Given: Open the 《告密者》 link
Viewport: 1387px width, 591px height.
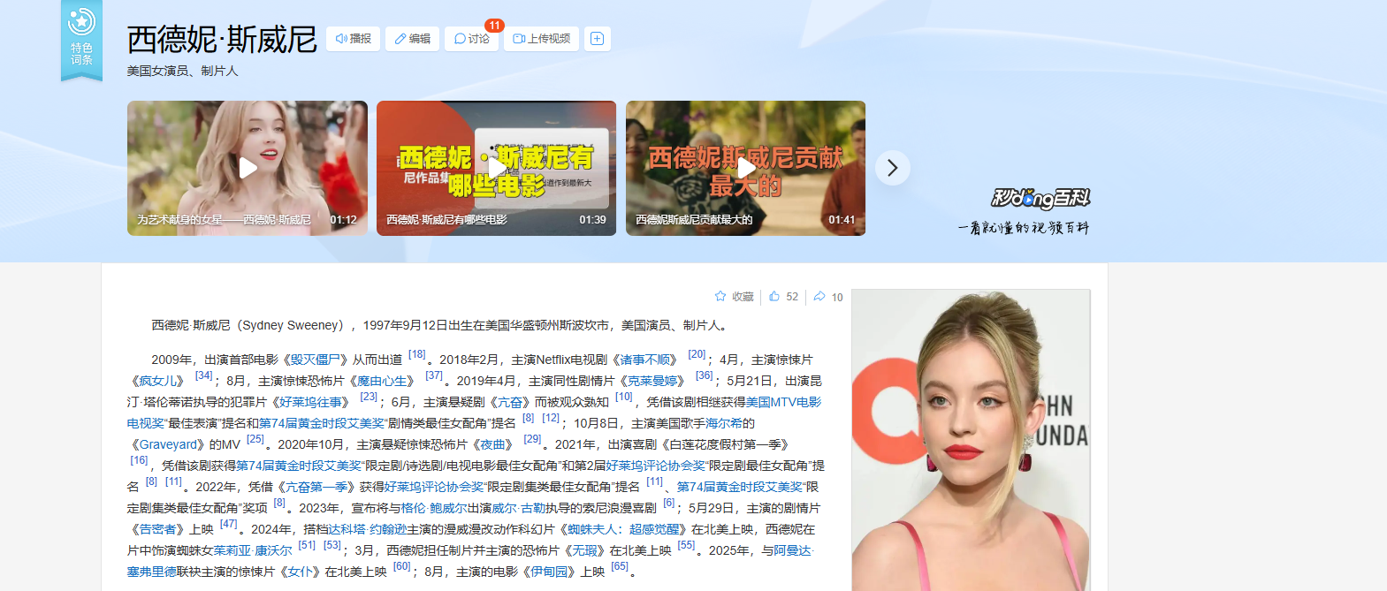Looking at the screenshot, I should tap(159, 529).
